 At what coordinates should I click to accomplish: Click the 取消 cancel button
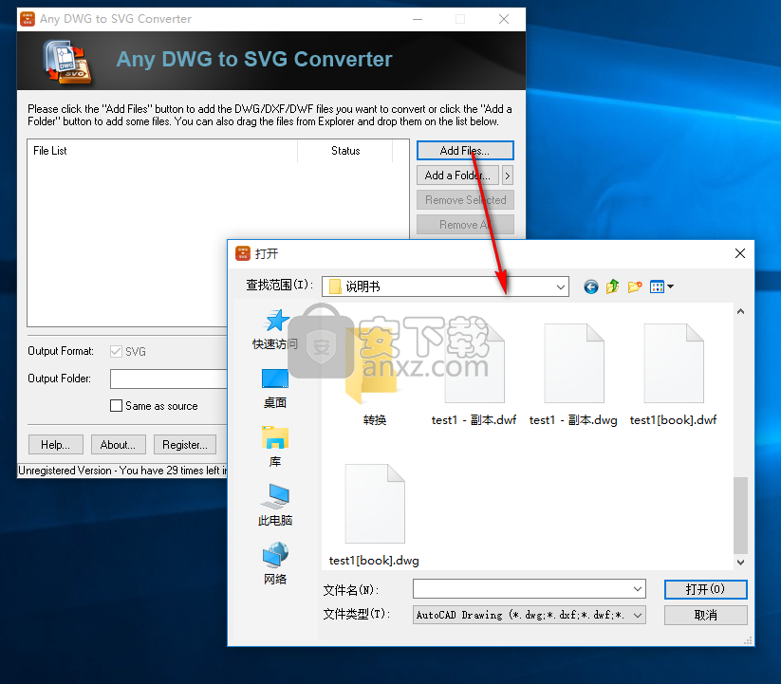[x=705, y=616]
